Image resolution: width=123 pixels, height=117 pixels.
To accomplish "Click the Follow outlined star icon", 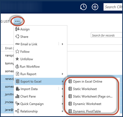I will pyautogui.click(x=17, y=52).
